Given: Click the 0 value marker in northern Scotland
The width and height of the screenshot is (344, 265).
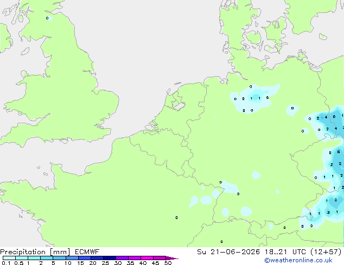Looking at the screenshot, I should (47, 18).
